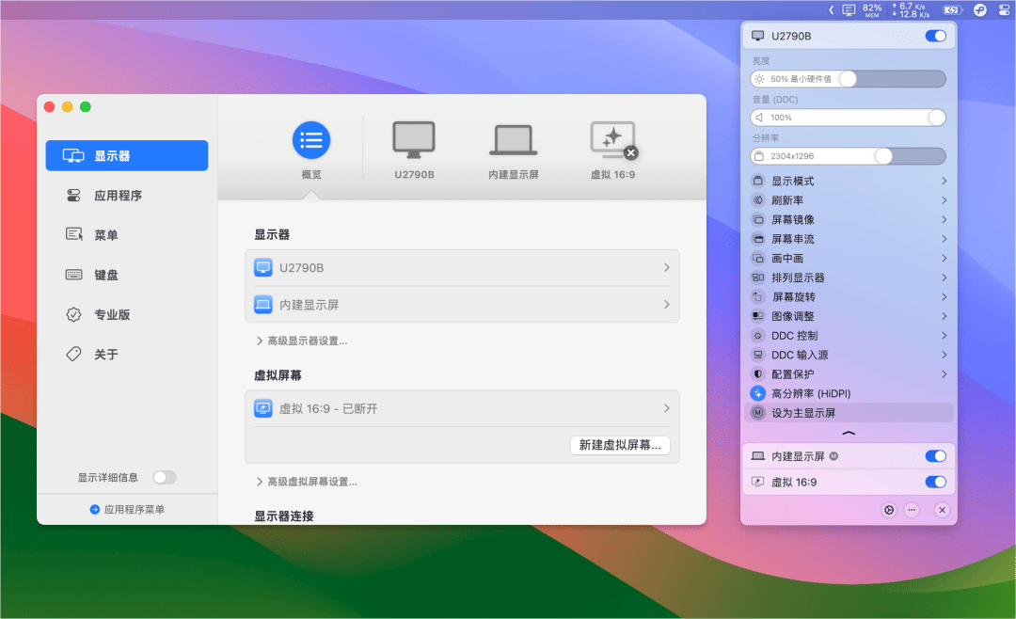This screenshot has height=619, width=1016.
Task: Collapse the U2790B options with chevron
Action: click(849, 433)
